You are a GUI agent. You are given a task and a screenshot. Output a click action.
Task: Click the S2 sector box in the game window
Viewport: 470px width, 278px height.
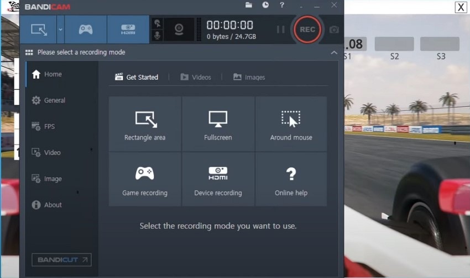394,44
